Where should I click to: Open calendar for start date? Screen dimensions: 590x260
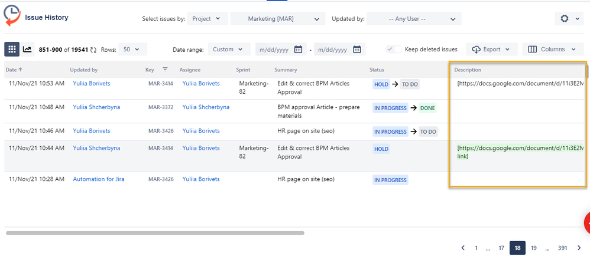pyautogui.click(x=298, y=49)
